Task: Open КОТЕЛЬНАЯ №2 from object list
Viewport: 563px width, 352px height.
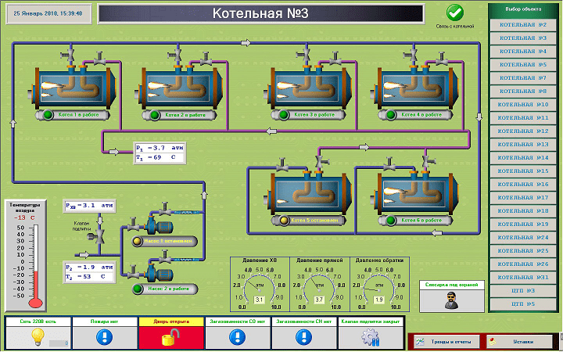Action: click(523, 25)
